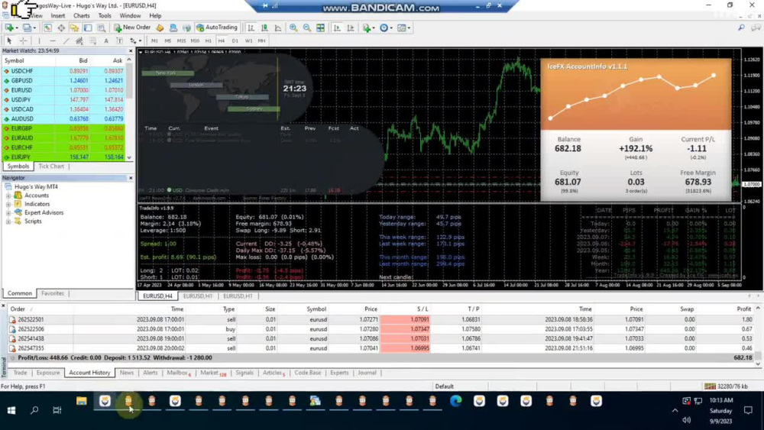764x430 pixels.
Task: Open the Profiles dropdown arrow
Action: pyautogui.click(x=34, y=27)
